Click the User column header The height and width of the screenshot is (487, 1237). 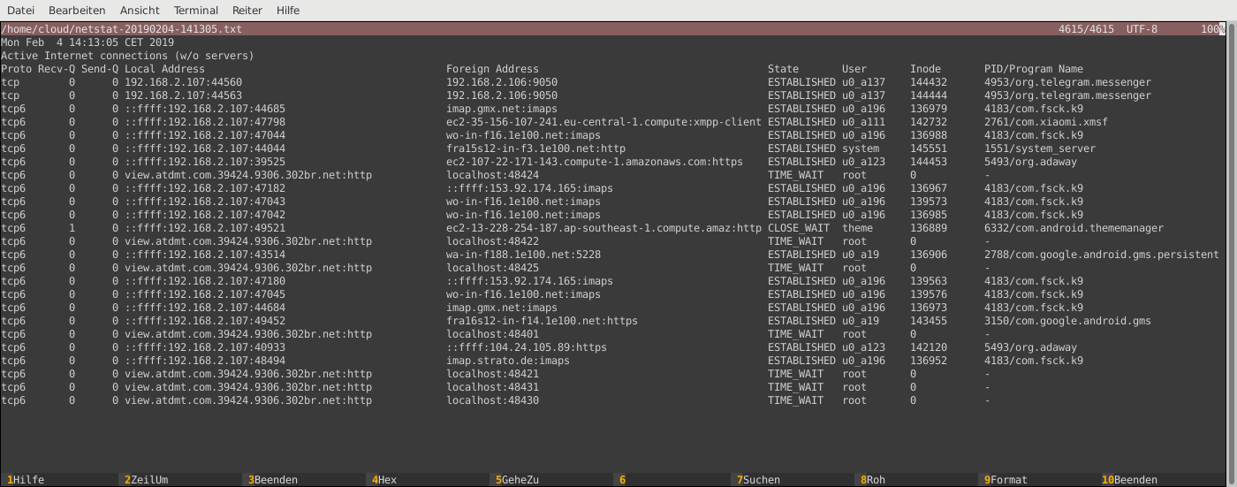pos(854,69)
